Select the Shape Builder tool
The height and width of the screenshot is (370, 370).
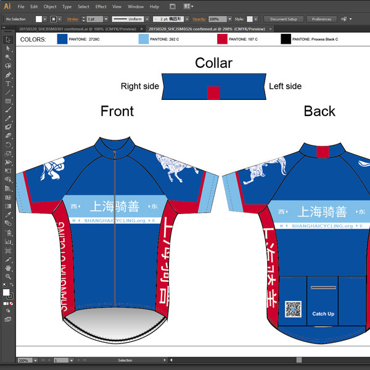8,179
